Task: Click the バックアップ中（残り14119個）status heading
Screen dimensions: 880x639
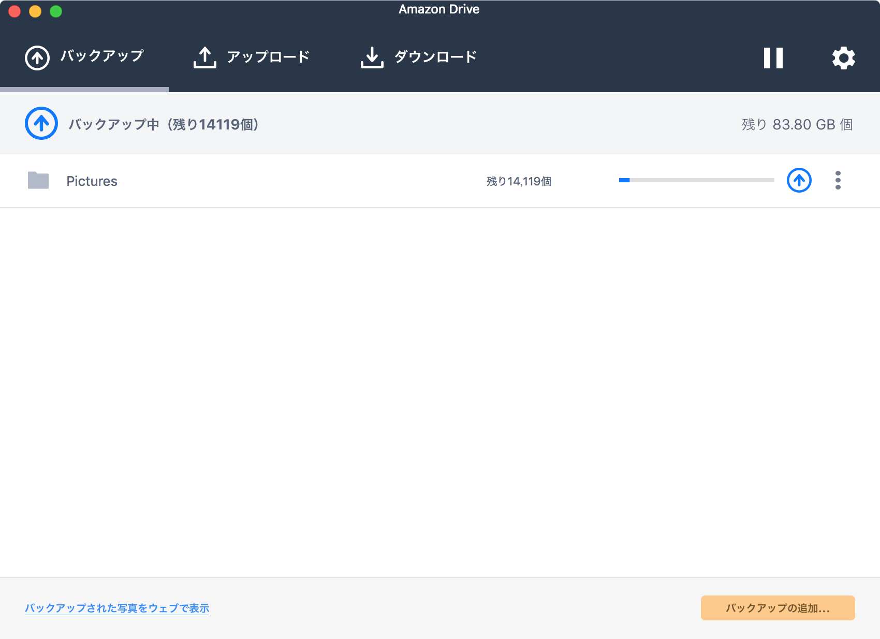Action: 164,124
